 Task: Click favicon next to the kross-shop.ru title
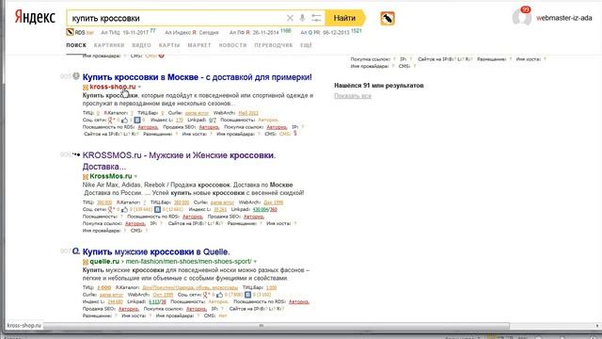pos(76,76)
